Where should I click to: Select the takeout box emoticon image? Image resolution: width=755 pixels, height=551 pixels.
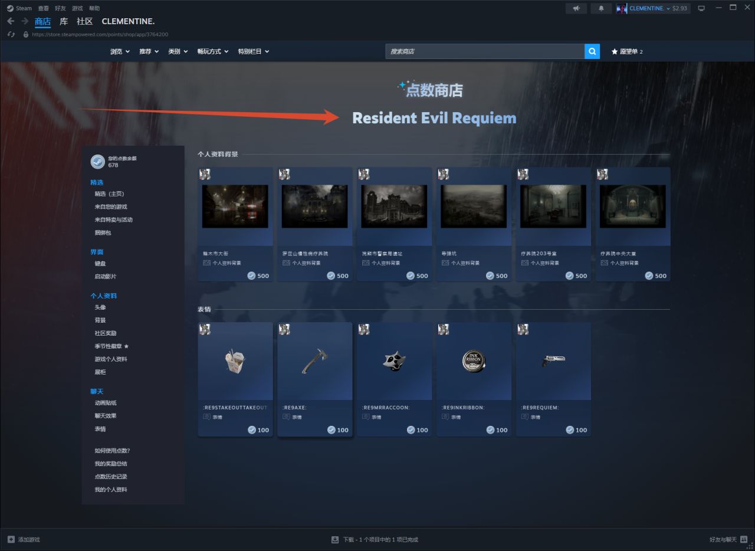[235, 361]
